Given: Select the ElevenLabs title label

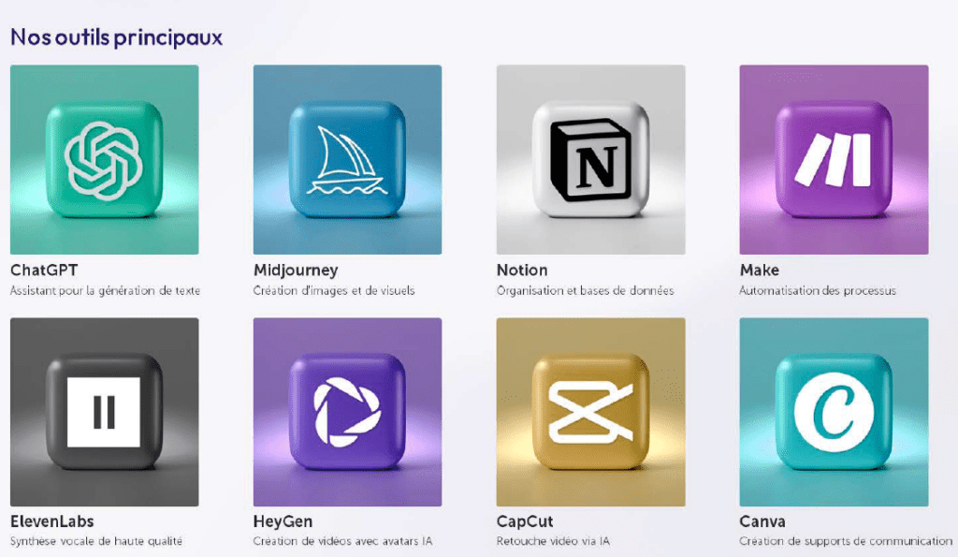Looking at the screenshot, I should (52, 521).
